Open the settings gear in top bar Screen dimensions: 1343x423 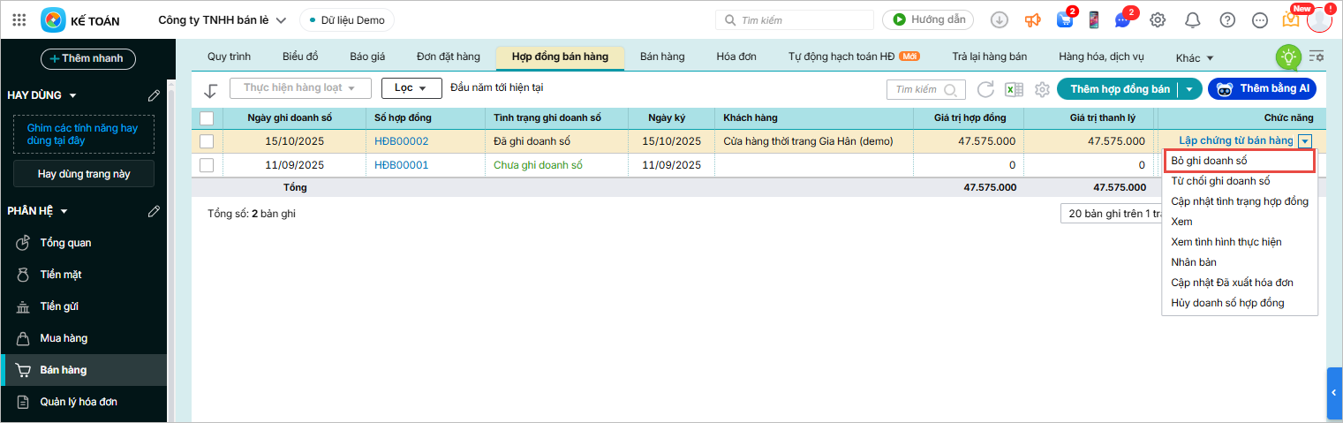[x=1158, y=19]
